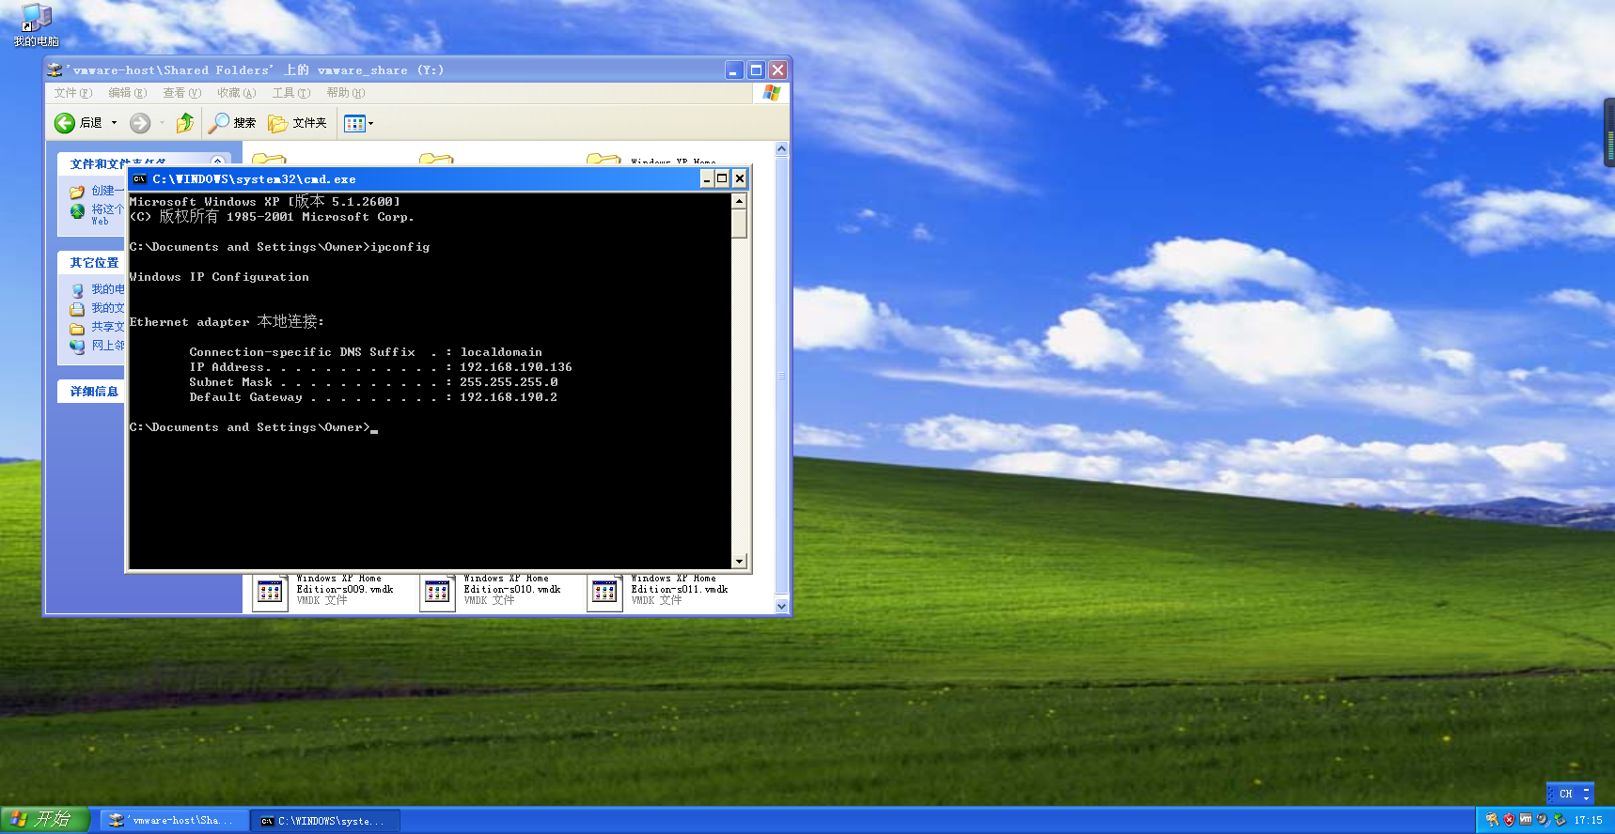
Task: Click the subnet mask 255.255.255.0 text
Action: click(x=509, y=382)
